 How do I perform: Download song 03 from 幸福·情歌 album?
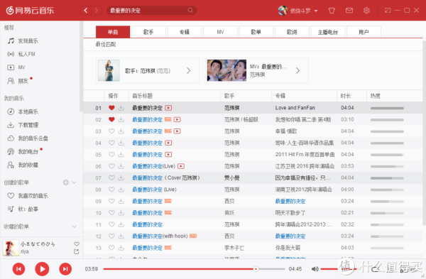tap(121, 131)
